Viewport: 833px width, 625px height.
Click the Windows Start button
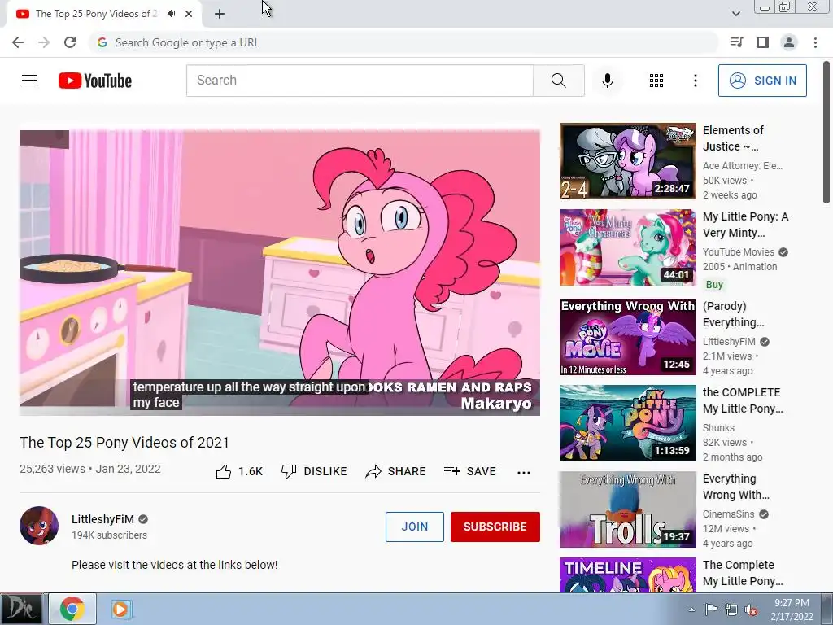coord(21,609)
